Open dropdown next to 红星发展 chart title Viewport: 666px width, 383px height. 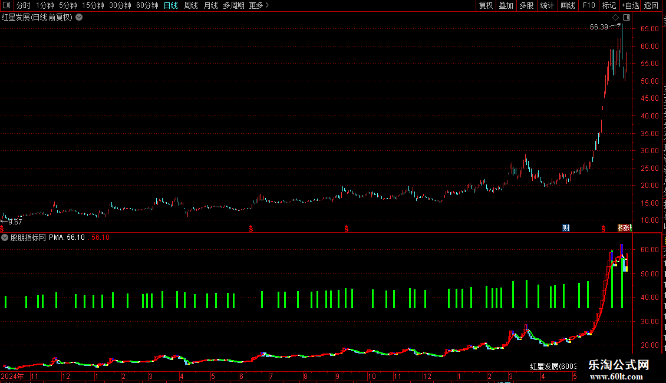(79, 18)
